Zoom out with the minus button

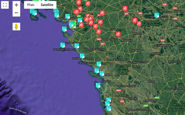coord(16,13)
